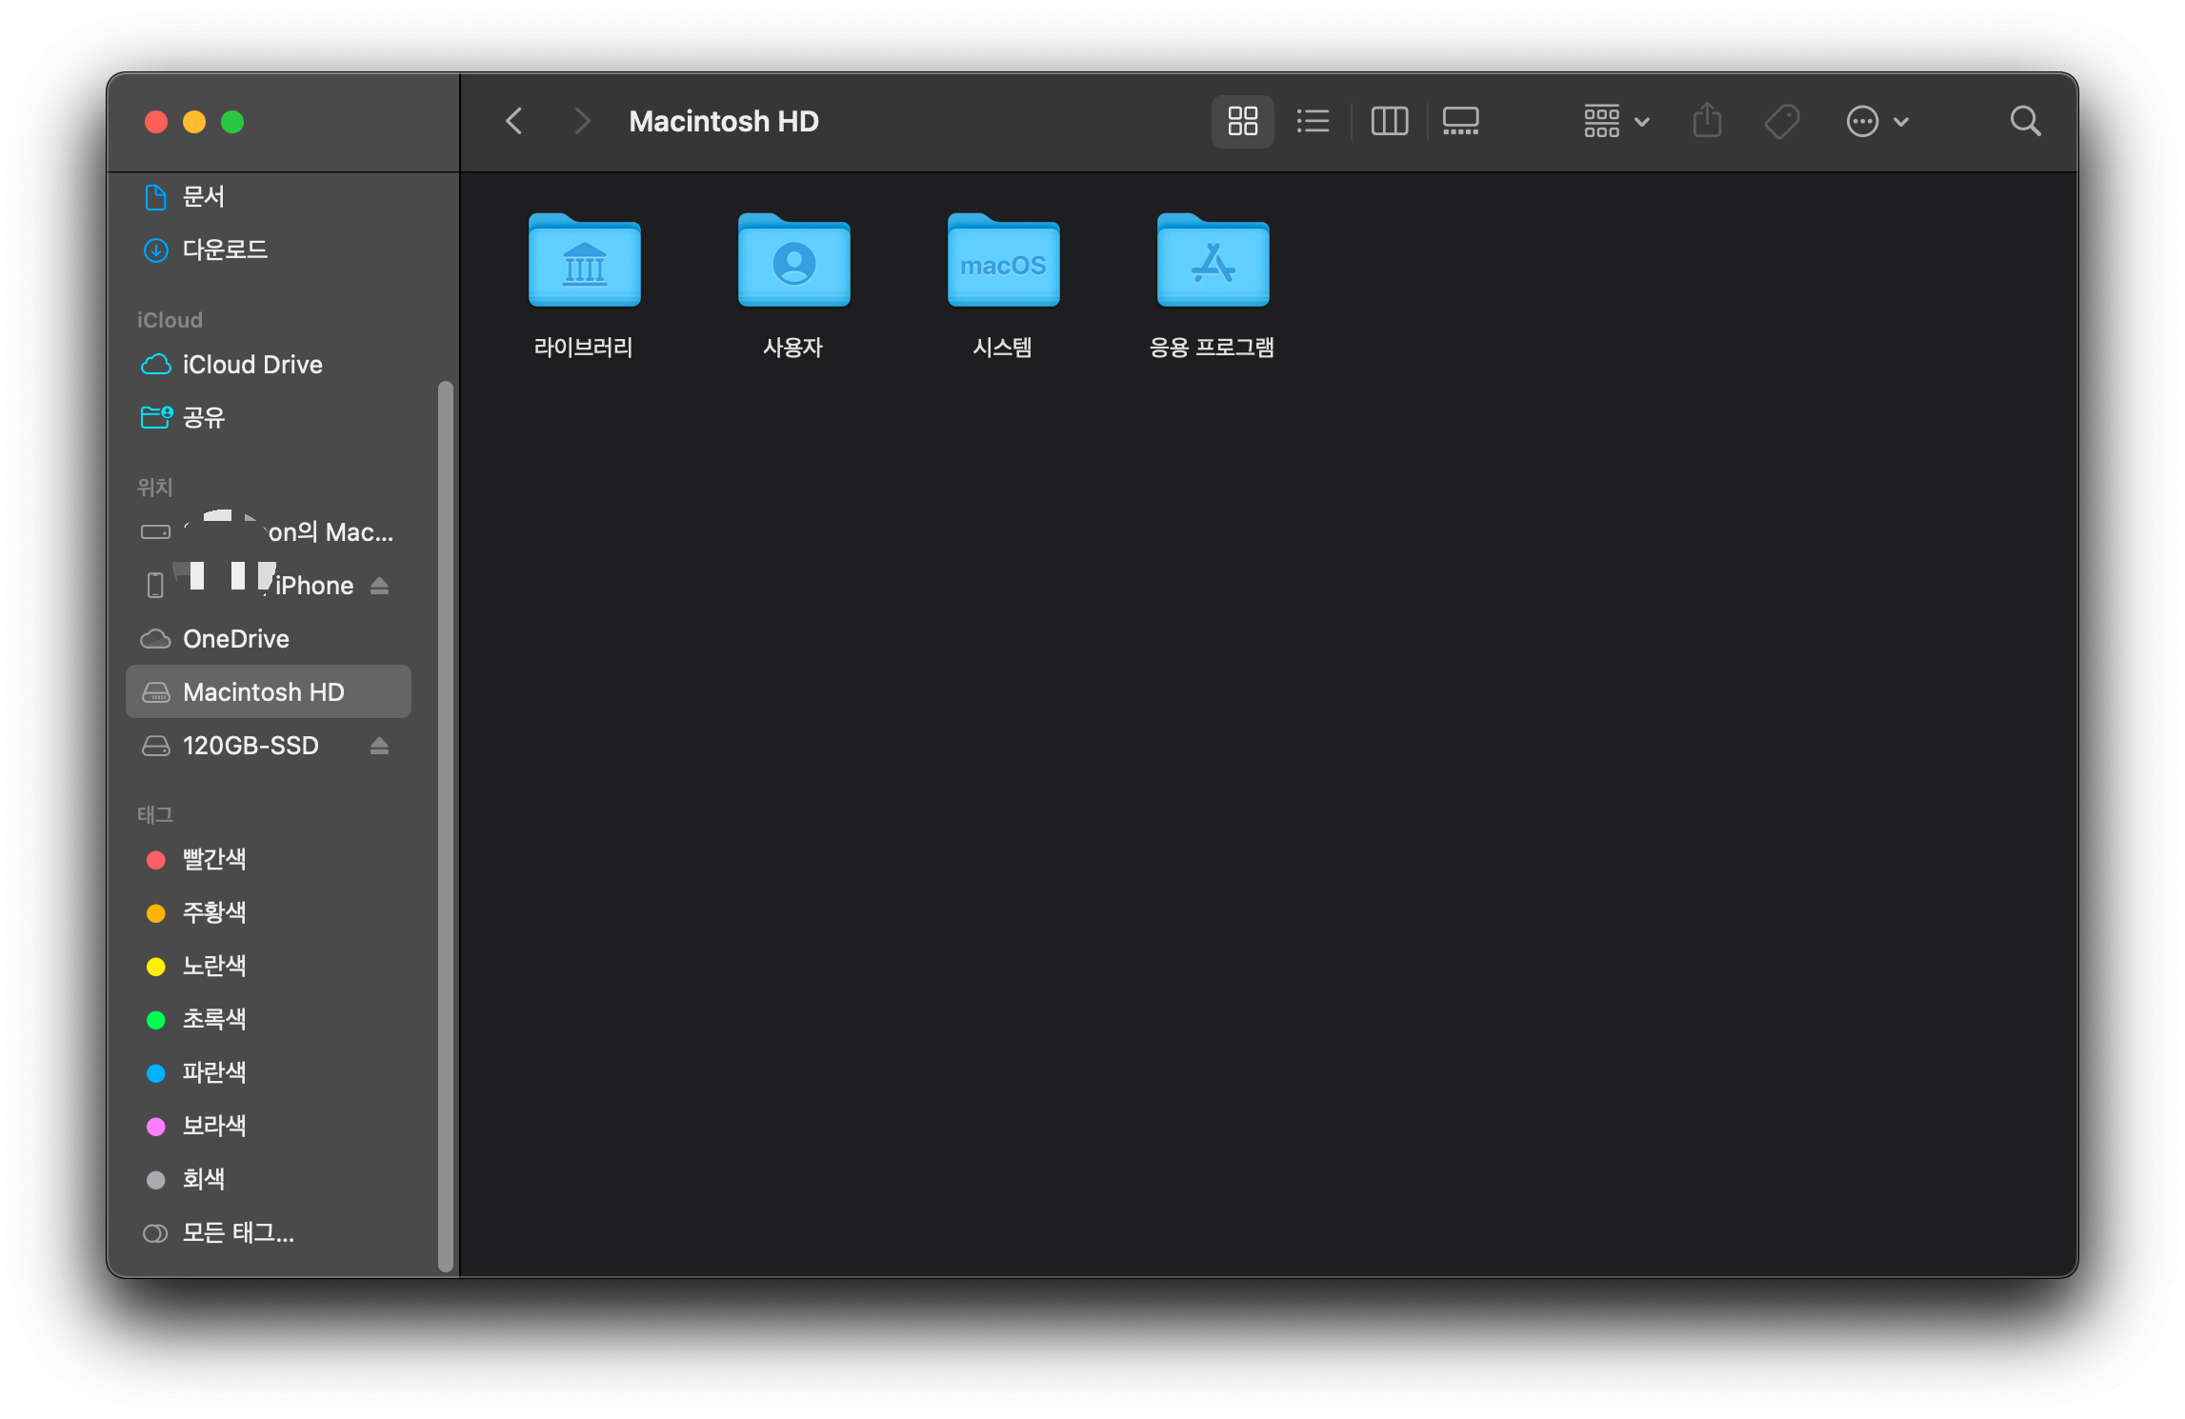Open OneDrive in the sidebar
The height and width of the screenshot is (1419, 2185).
(x=269, y=638)
